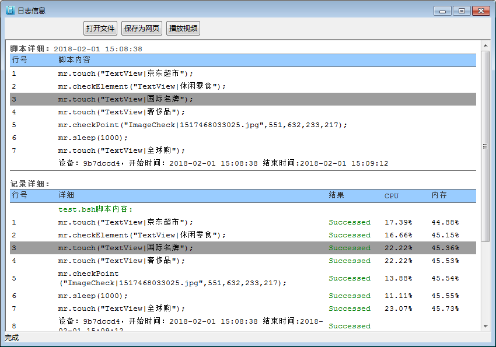Click the 内存 column header
Viewport: 496px width, 347px height.
[x=439, y=195]
